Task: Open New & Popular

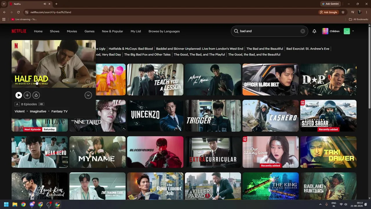Action: (x=112, y=31)
